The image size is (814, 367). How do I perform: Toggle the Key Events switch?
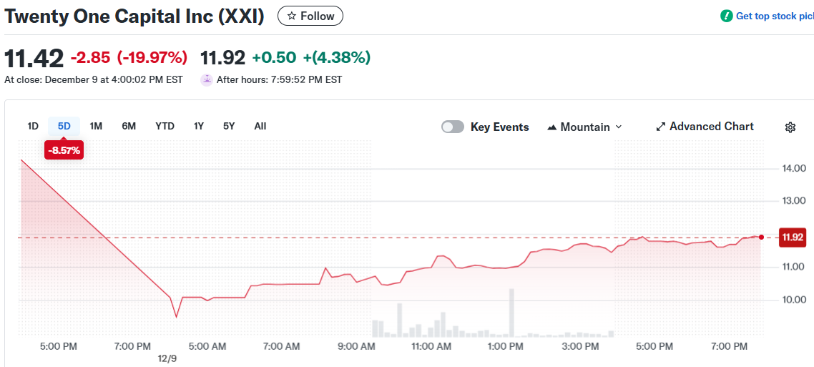tap(453, 127)
